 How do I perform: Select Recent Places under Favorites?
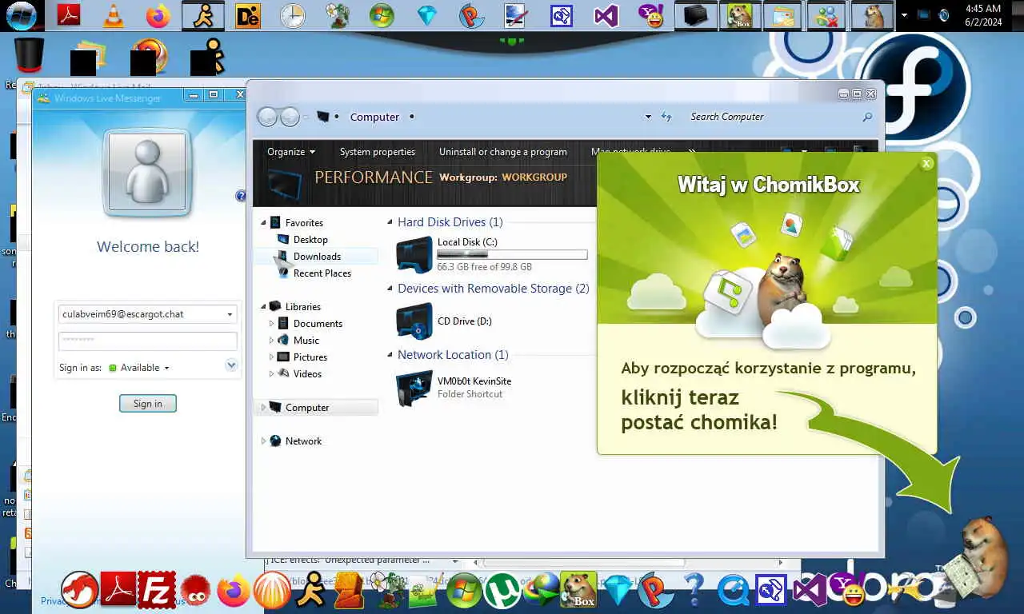tap(322, 273)
